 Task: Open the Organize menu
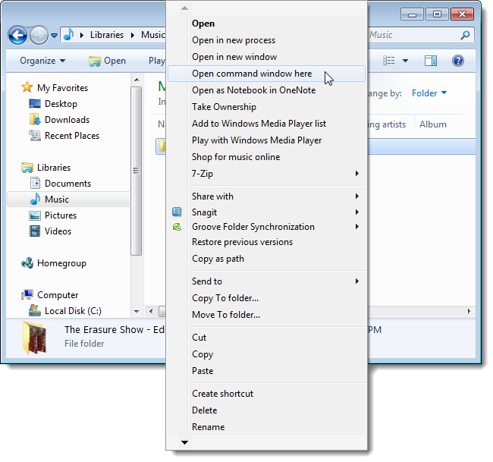(42, 61)
